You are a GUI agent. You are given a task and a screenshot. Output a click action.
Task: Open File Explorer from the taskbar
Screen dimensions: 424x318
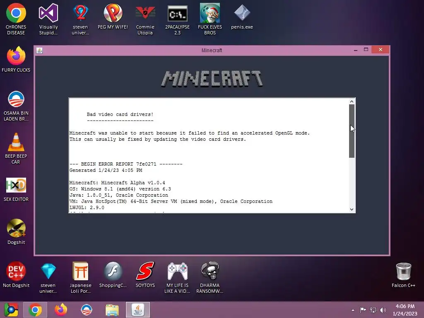(x=112, y=310)
